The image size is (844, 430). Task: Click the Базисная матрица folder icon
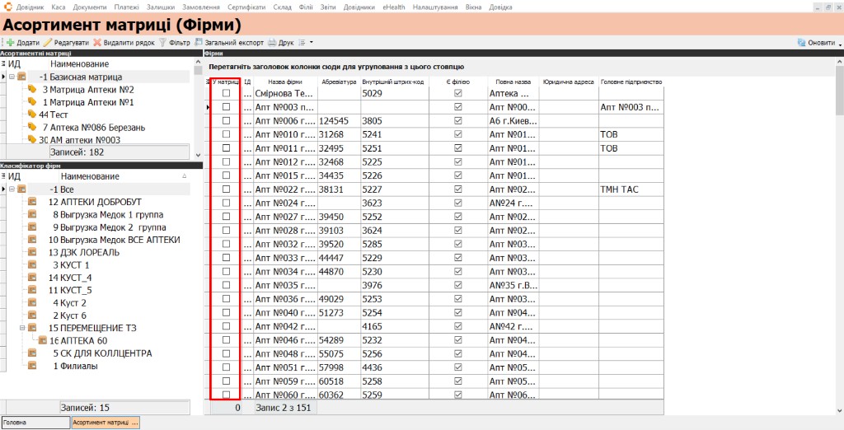coord(21,77)
